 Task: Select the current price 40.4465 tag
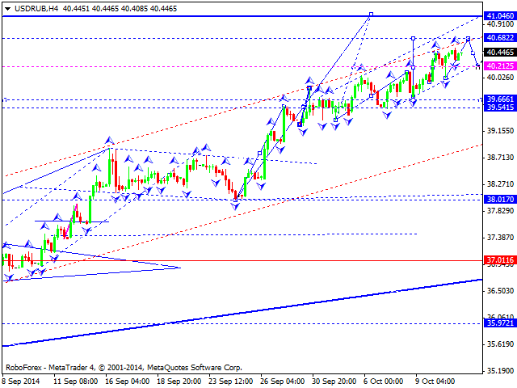coord(500,51)
